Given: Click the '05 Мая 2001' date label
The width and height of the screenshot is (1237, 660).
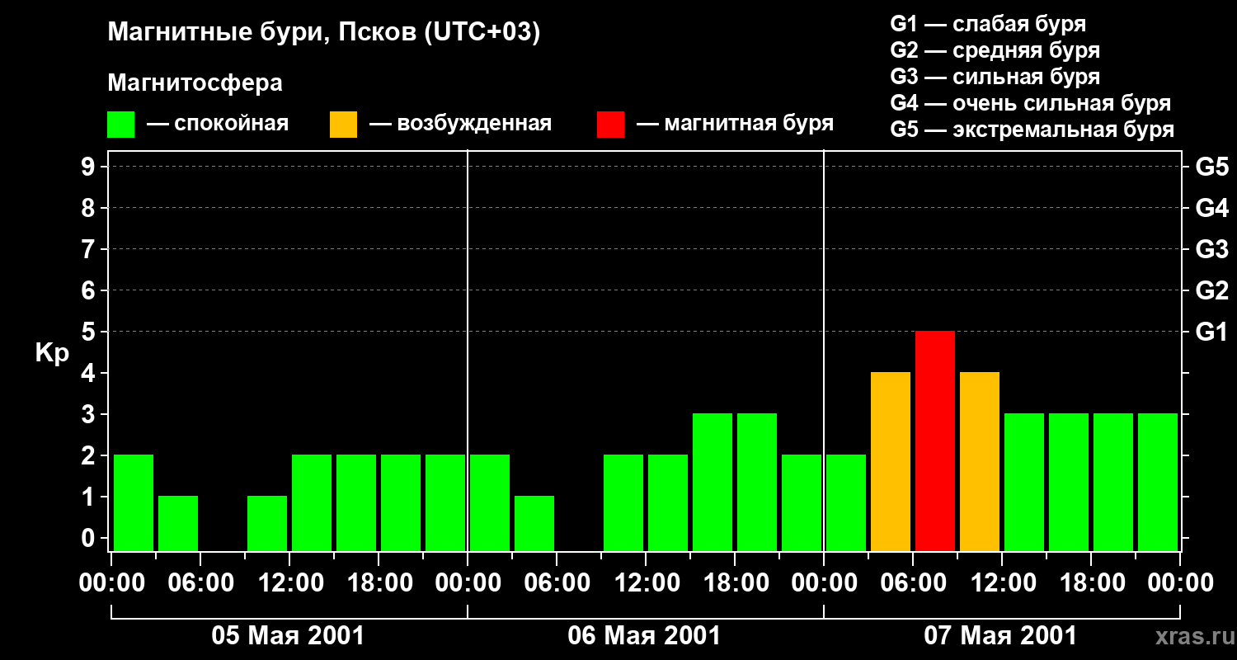Looking at the screenshot, I should tap(288, 636).
